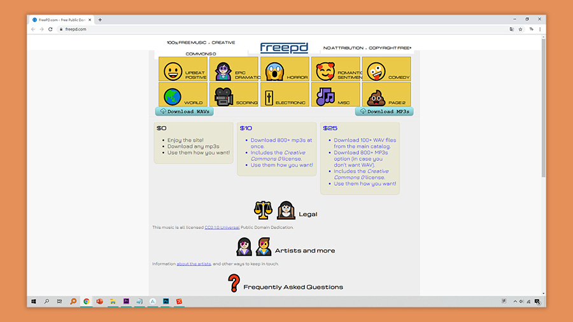Image resolution: width=573 pixels, height=322 pixels.
Task: Open the Upbeat Positive category tile
Action: pyautogui.click(x=183, y=69)
